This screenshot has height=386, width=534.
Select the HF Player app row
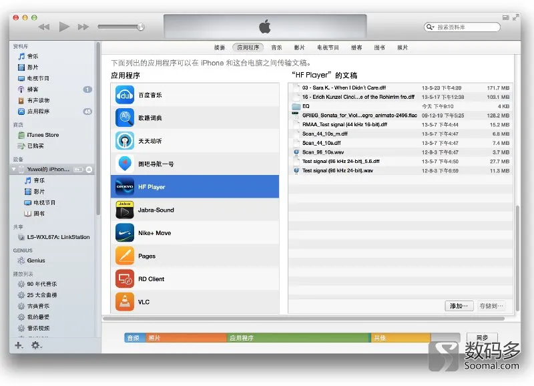[x=195, y=187]
